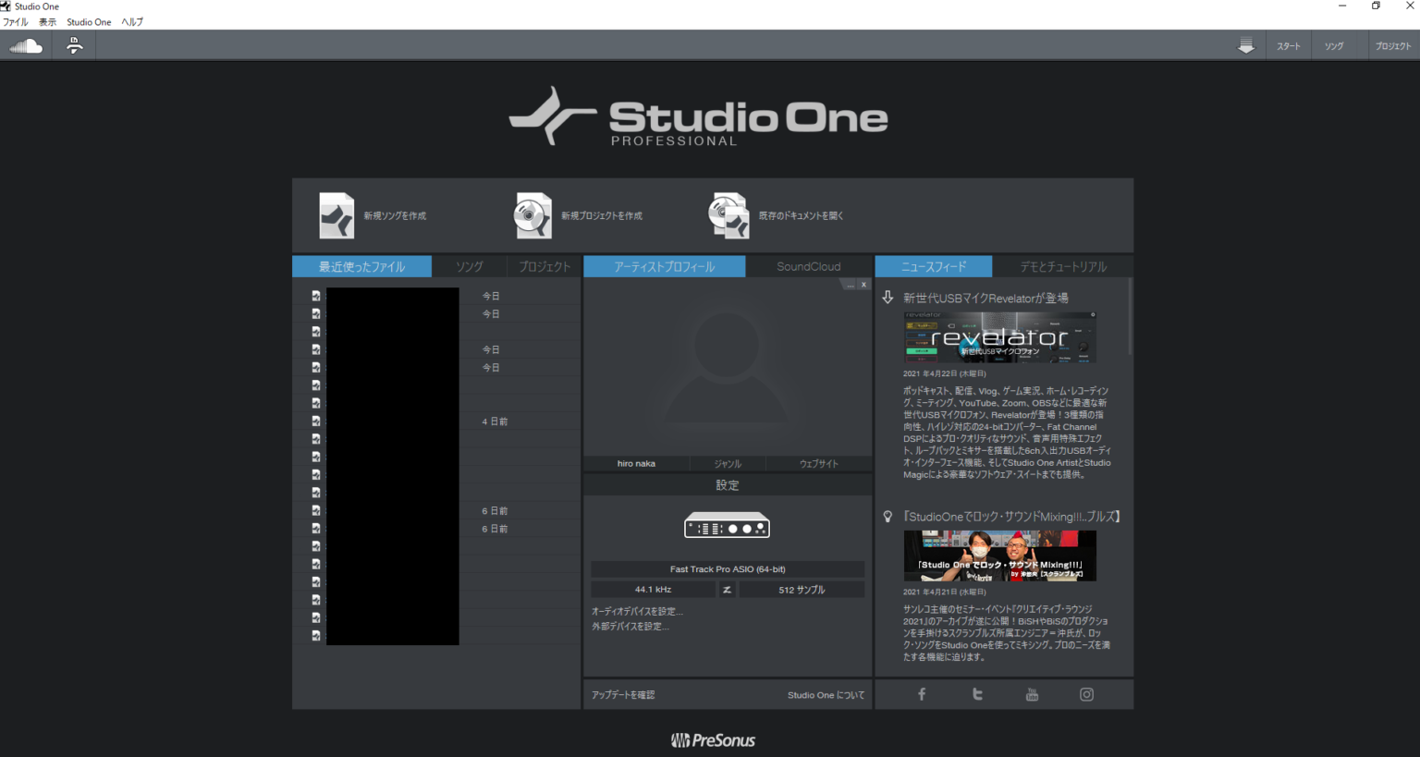Click the capture device icon in the toolbar

(x=74, y=44)
